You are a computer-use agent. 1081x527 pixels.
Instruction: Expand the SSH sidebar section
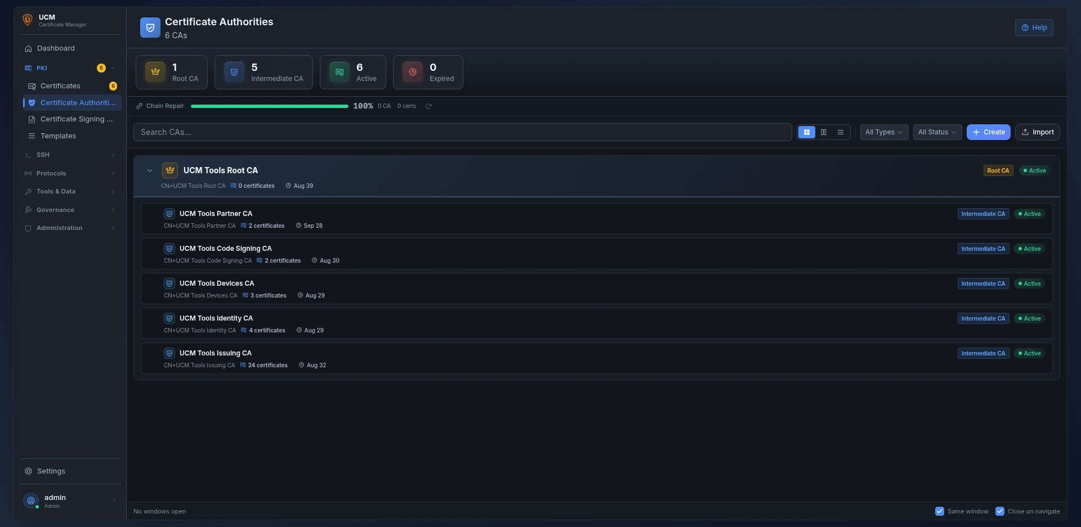pos(113,155)
